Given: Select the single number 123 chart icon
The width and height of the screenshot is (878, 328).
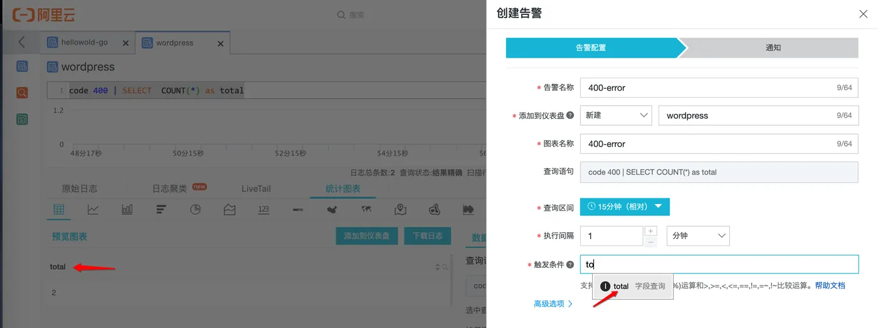Looking at the screenshot, I should [263, 210].
